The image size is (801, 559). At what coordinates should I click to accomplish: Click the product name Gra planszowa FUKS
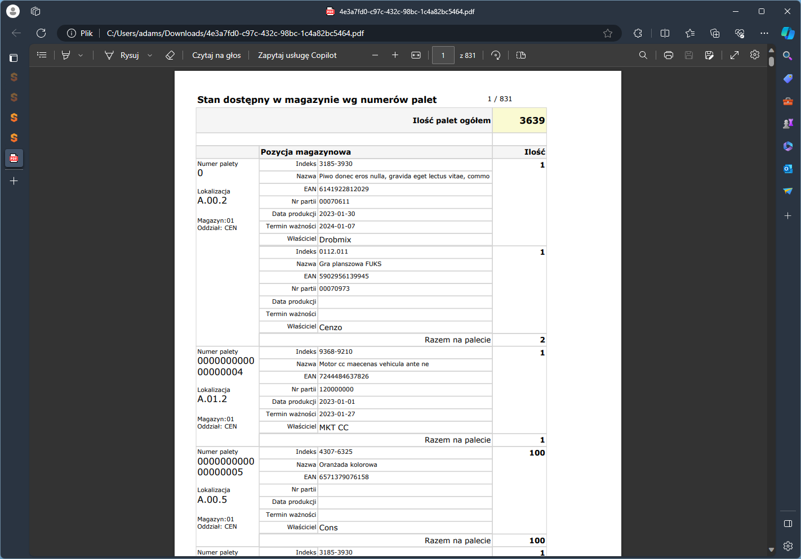[350, 264]
